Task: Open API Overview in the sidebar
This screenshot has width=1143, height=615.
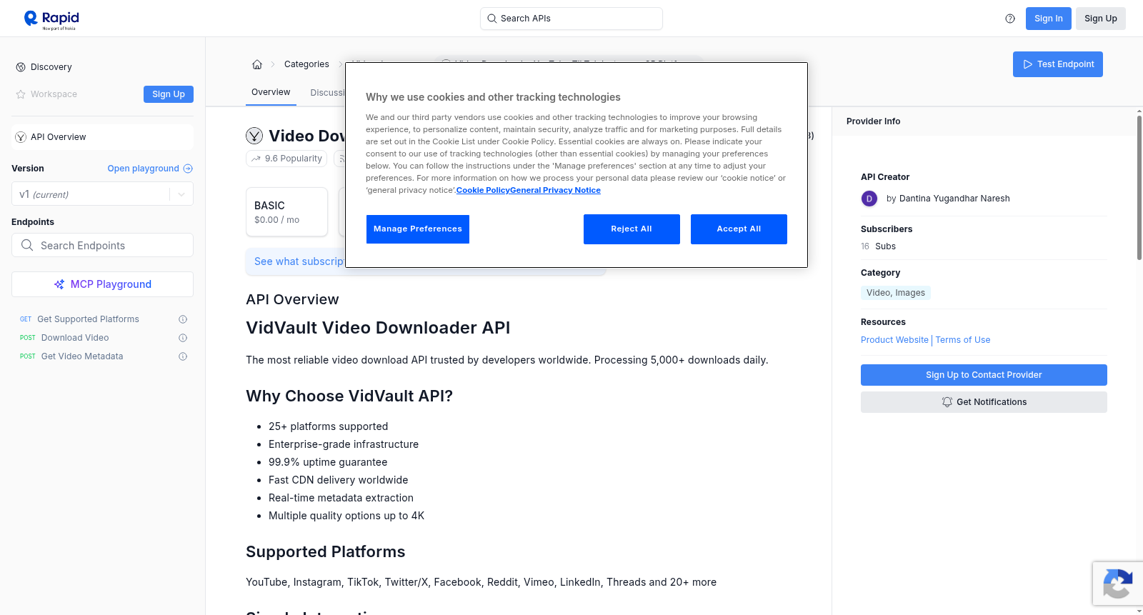Action: click(102, 137)
